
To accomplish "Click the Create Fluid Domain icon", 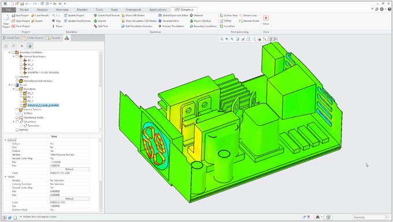I will pos(96,16).
